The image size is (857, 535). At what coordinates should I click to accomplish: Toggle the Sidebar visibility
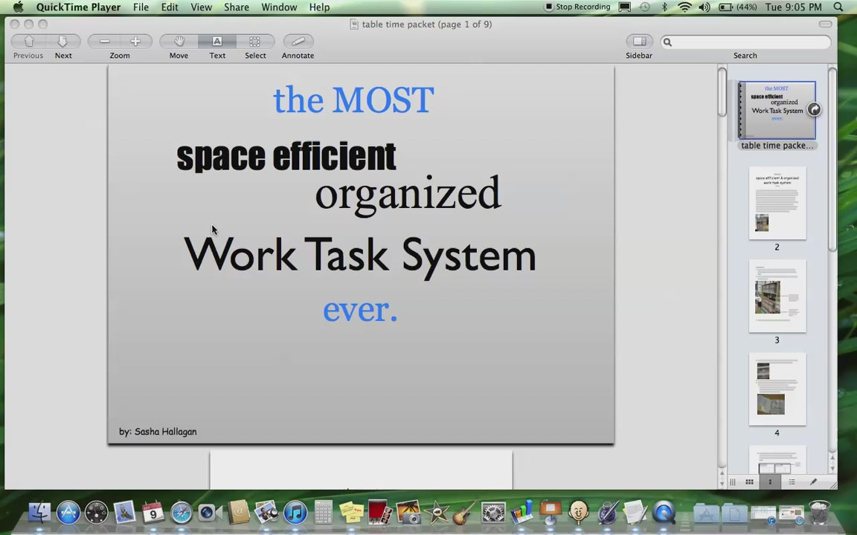[638, 42]
